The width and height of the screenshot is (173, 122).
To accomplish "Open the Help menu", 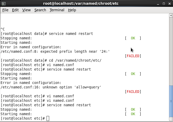I will [x=72, y=10].
